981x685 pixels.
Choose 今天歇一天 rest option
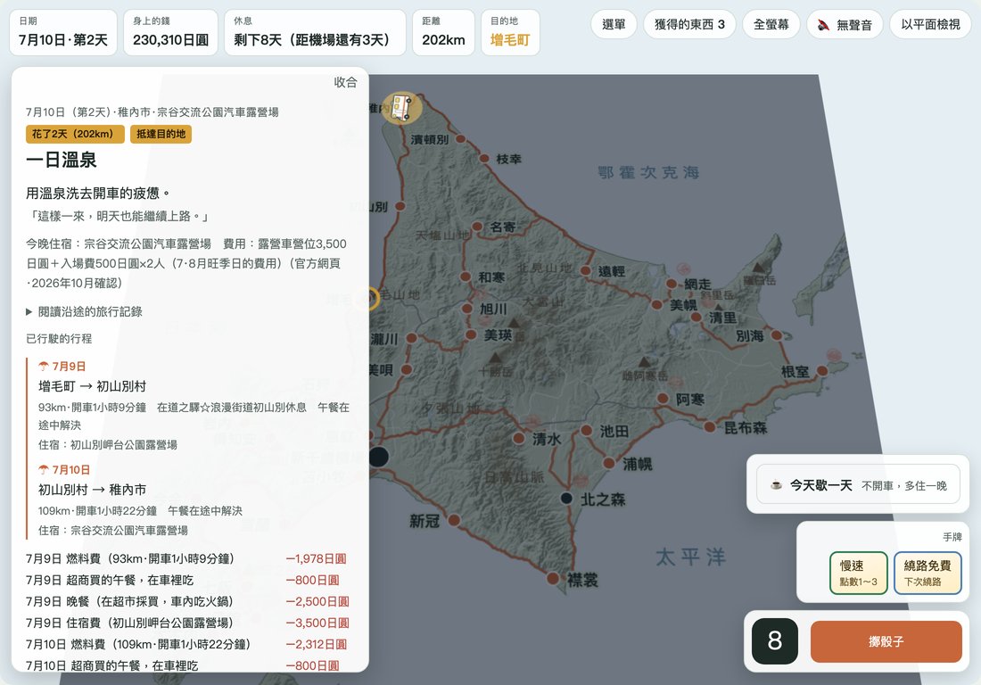point(858,485)
